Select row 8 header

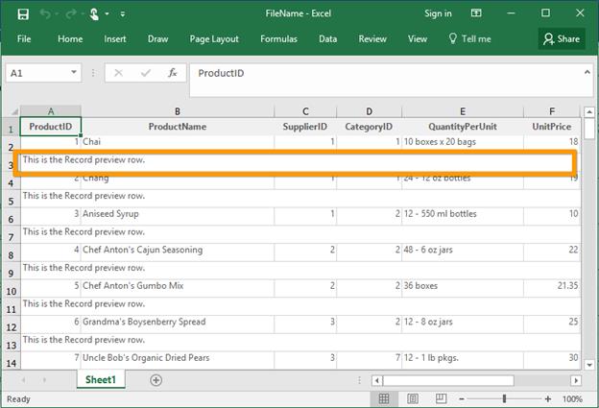point(12,252)
